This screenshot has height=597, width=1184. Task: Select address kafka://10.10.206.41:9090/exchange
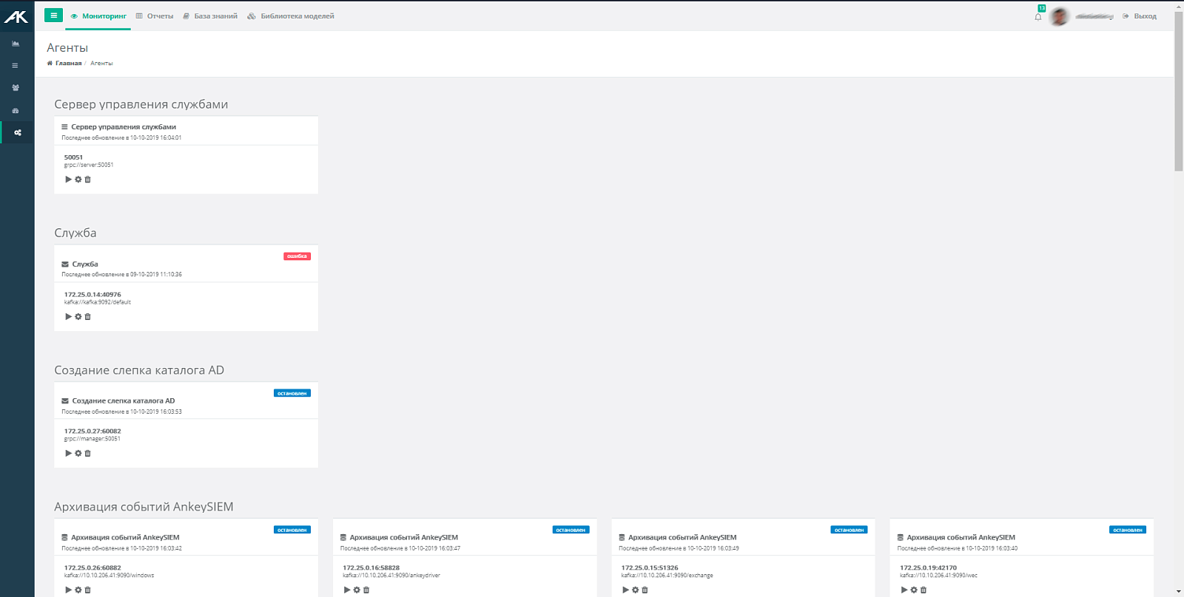[x=667, y=576]
